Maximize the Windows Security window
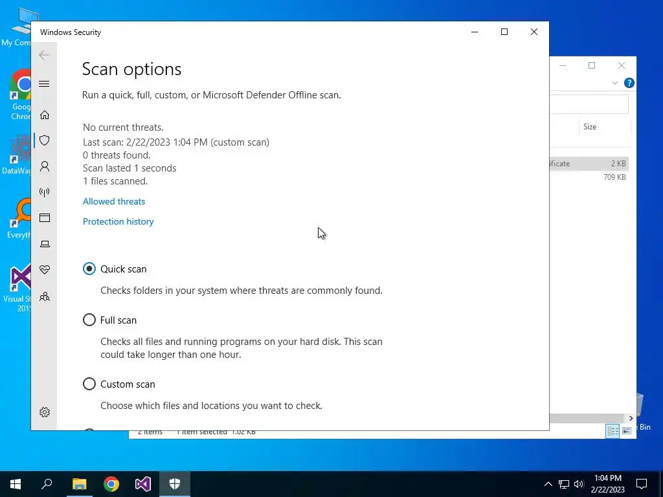This screenshot has width=663, height=497. [x=504, y=32]
